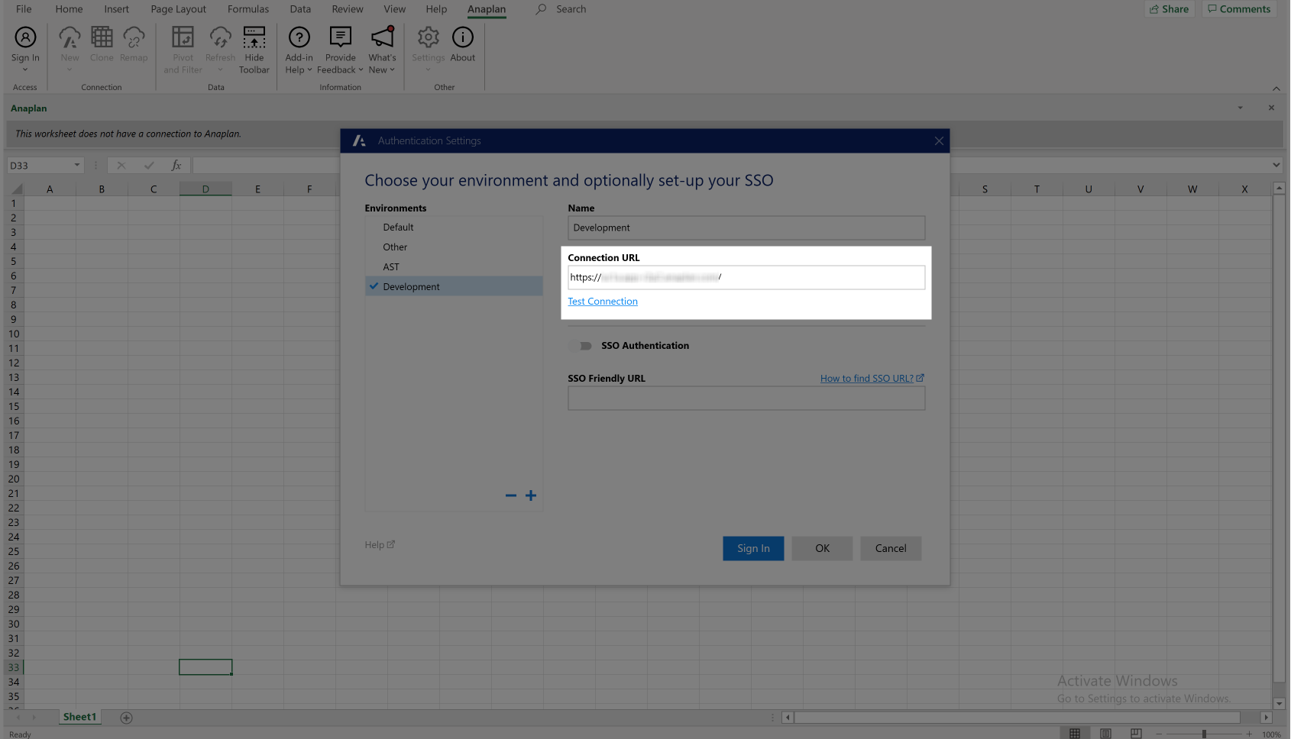
Task: Open the Page Layout tab
Action: (178, 9)
